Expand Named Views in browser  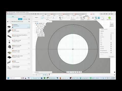(35, 28)
